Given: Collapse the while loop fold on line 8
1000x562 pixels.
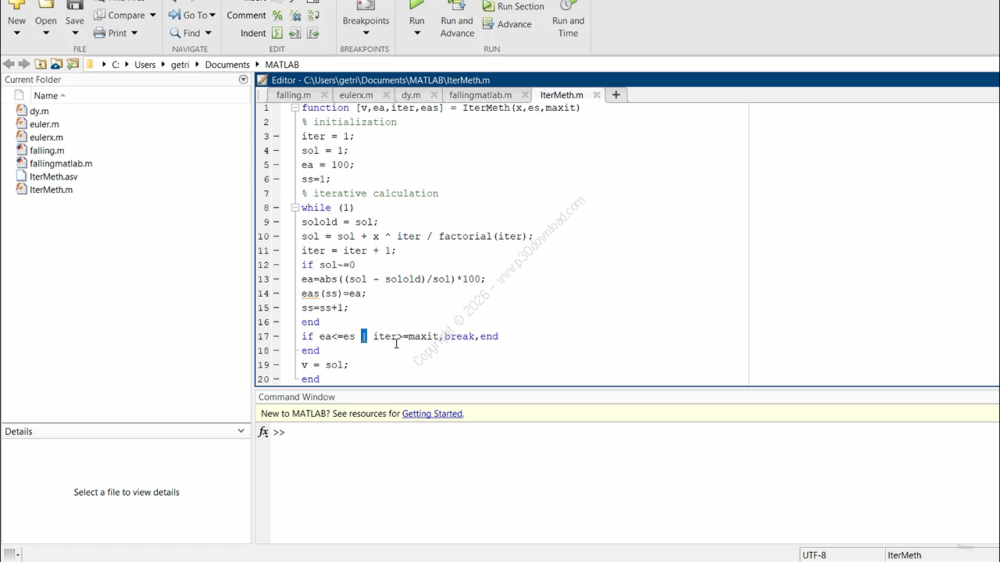Looking at the screenshot, I should 295,208.
